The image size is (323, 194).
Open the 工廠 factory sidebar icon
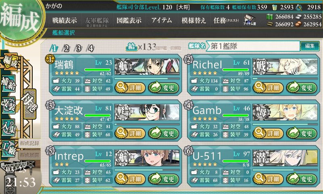click(8, 149)
